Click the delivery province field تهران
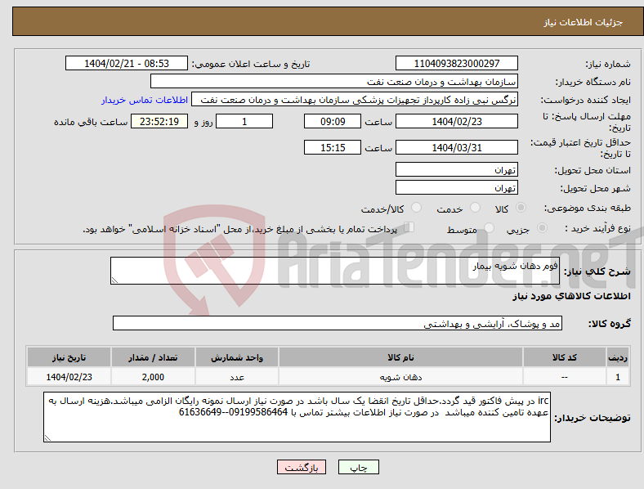Image resolution: width=644 pixels, height=489 pixels. click(457, 169)
